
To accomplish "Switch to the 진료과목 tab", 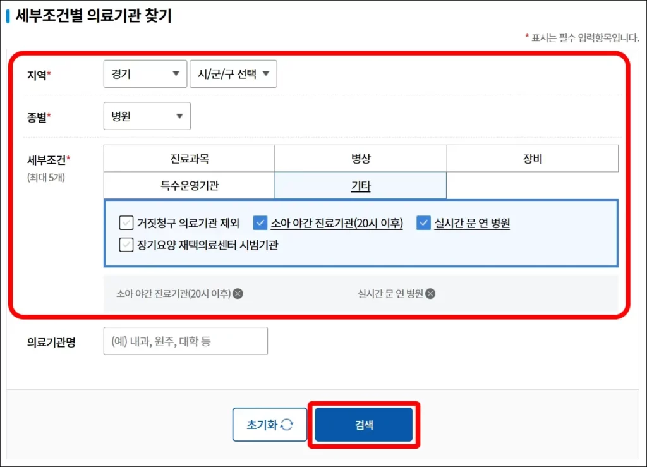I will coord(190,159).
